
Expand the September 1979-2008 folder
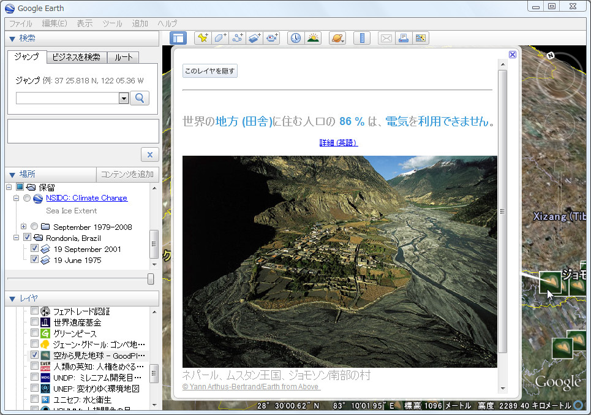click(24, 226)
